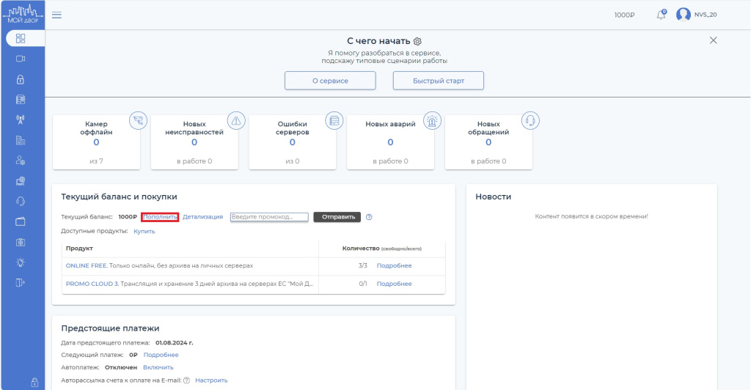Open the antenna tower sidebar icon
The width and height of the screenshot is (751, 390).
pyautogui.click(x=21, y=119)
